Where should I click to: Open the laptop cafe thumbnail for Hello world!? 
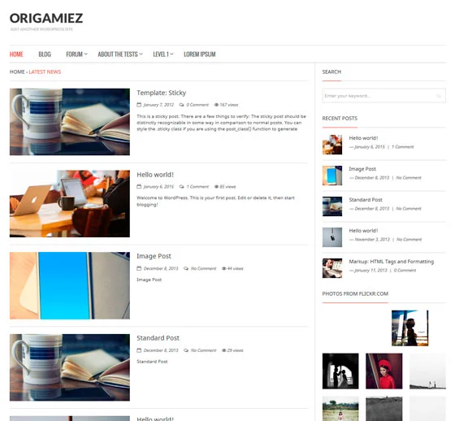tap(70, 203)
